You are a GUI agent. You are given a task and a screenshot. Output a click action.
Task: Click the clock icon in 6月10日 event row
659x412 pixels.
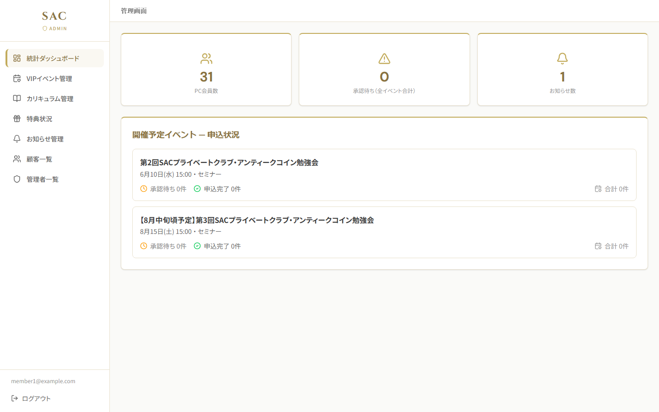pos(144,189)
